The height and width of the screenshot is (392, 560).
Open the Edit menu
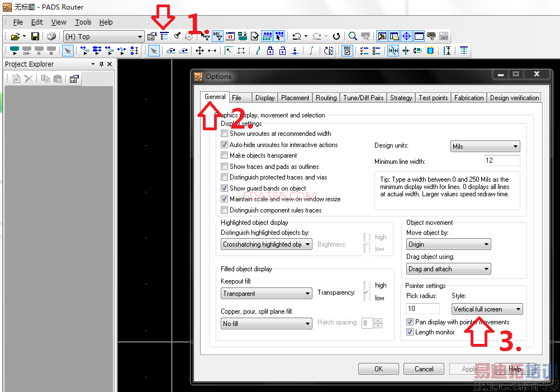pos(37,22)
